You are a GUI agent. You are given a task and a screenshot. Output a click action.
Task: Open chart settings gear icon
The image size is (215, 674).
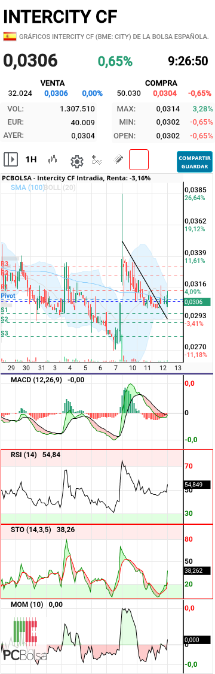76,161
